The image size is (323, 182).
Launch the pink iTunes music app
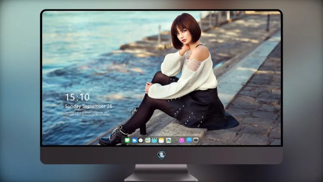click(x=181, y=140)
